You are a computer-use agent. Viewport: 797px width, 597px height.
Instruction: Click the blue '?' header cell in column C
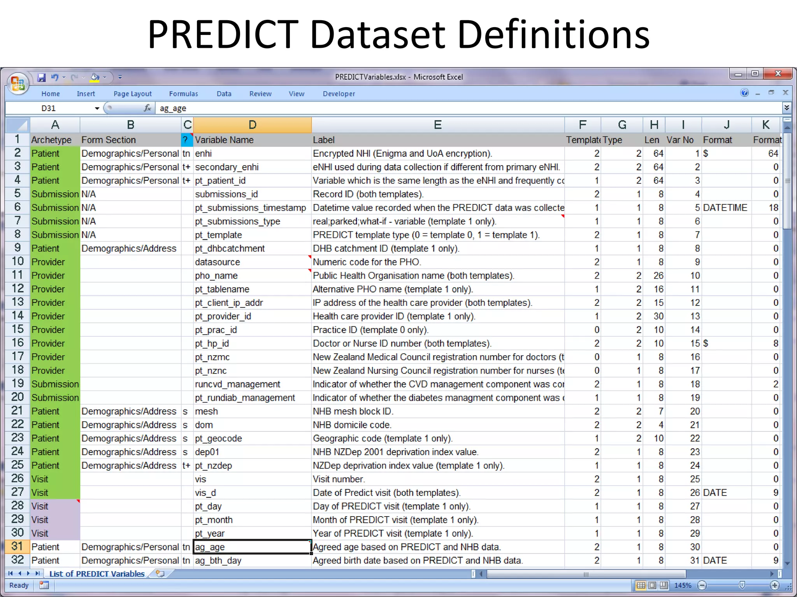point(187,140)
